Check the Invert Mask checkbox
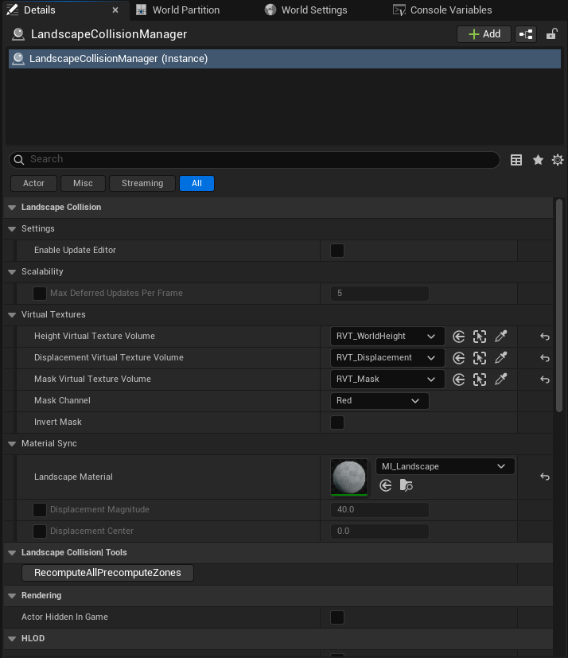This screenshot has width=568, height=658. (337, 422)
